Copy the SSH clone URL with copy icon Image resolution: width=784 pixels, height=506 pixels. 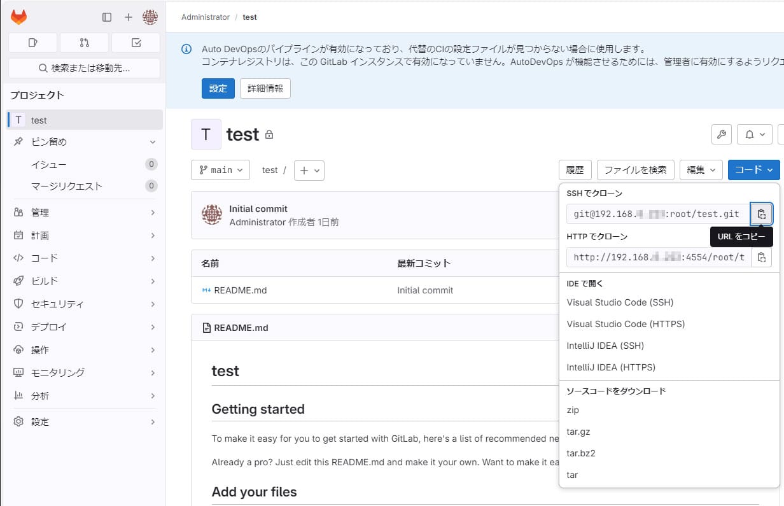pos(762,214)
